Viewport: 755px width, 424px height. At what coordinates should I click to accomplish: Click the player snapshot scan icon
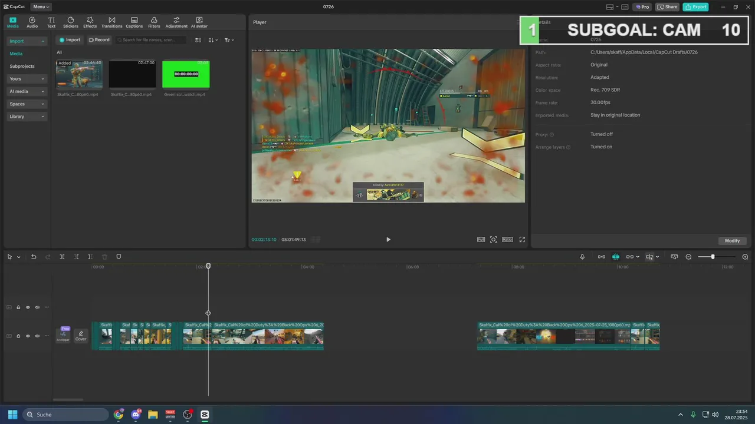pos(494,240)
